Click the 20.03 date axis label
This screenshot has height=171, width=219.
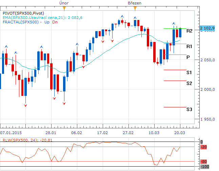pyautogui.click(x=180, y=133)
